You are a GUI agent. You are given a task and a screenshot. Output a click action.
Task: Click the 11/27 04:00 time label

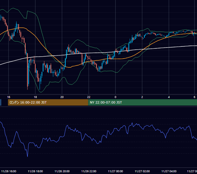tap(169, 171)
